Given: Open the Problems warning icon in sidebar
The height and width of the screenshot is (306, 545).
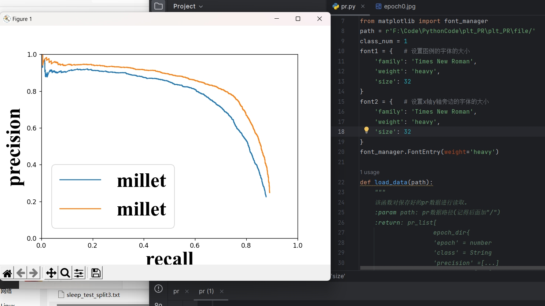Looking at the screenshot, I should 158,289.
